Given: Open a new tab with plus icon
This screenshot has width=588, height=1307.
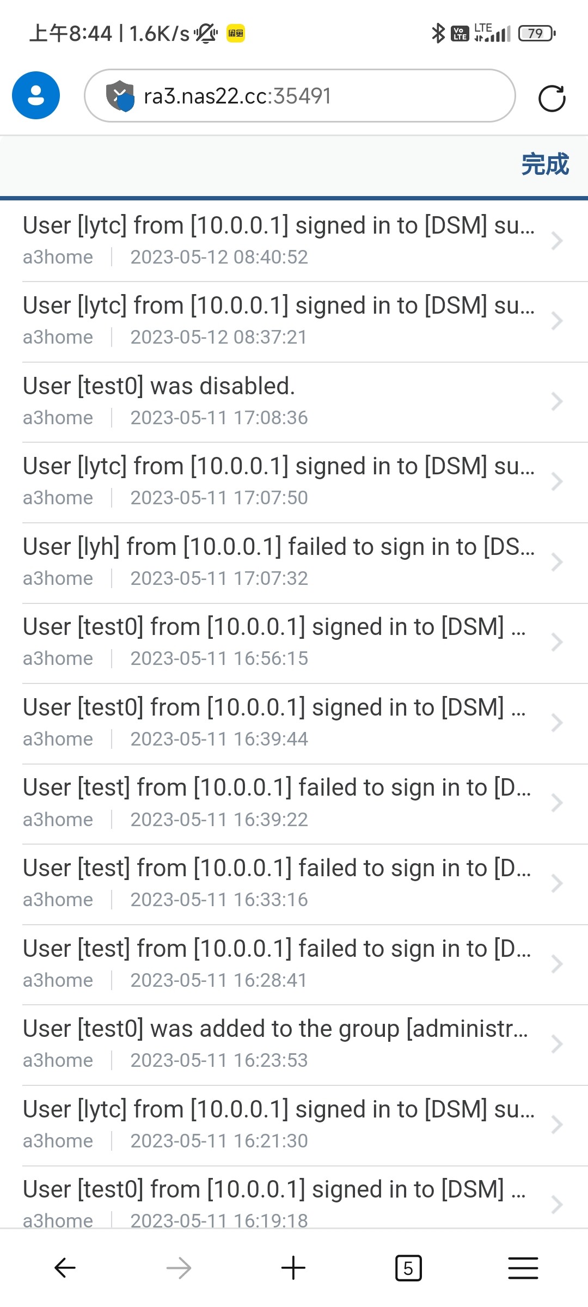Looking at the screenshot, I should [293, 1268].
